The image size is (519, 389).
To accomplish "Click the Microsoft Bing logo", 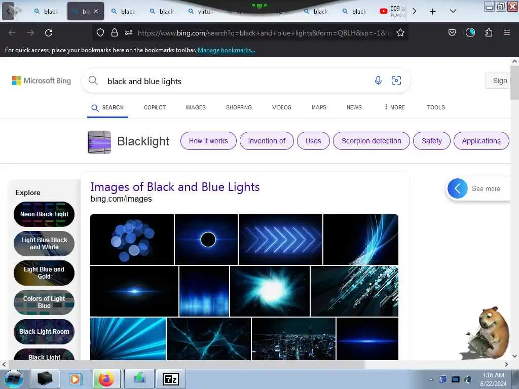I will tap(42, 81).
